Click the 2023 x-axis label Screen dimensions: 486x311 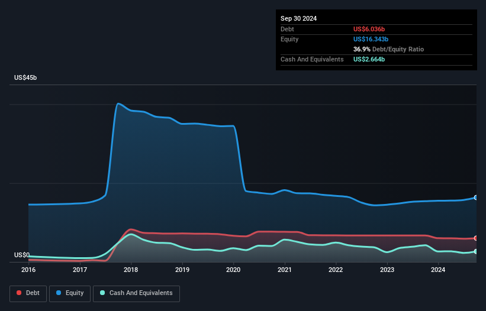pyautogui.click(x=387, y=270)
